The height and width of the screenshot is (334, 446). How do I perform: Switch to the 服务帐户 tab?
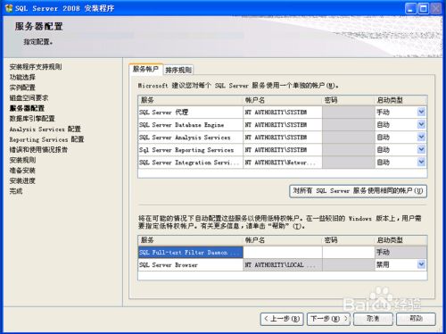[x=145, y=70]
